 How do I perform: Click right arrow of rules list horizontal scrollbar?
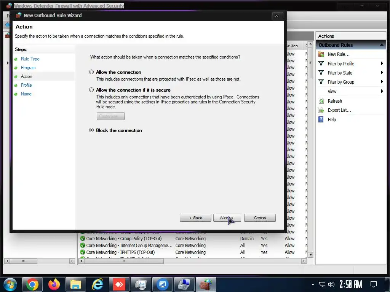(x=304, y=261)
